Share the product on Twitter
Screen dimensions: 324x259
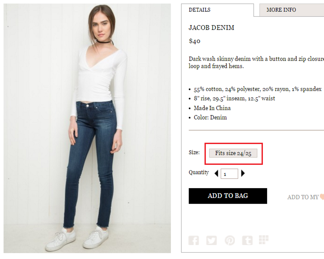[x=212, y=241]
